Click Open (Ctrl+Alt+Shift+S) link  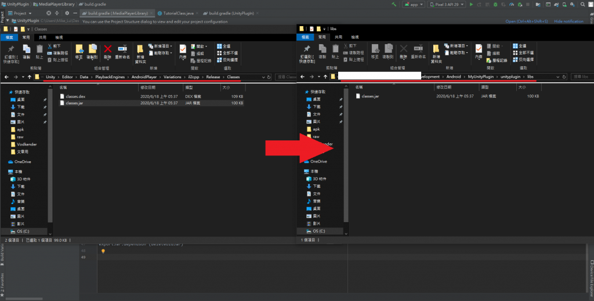tap(527, 21)
